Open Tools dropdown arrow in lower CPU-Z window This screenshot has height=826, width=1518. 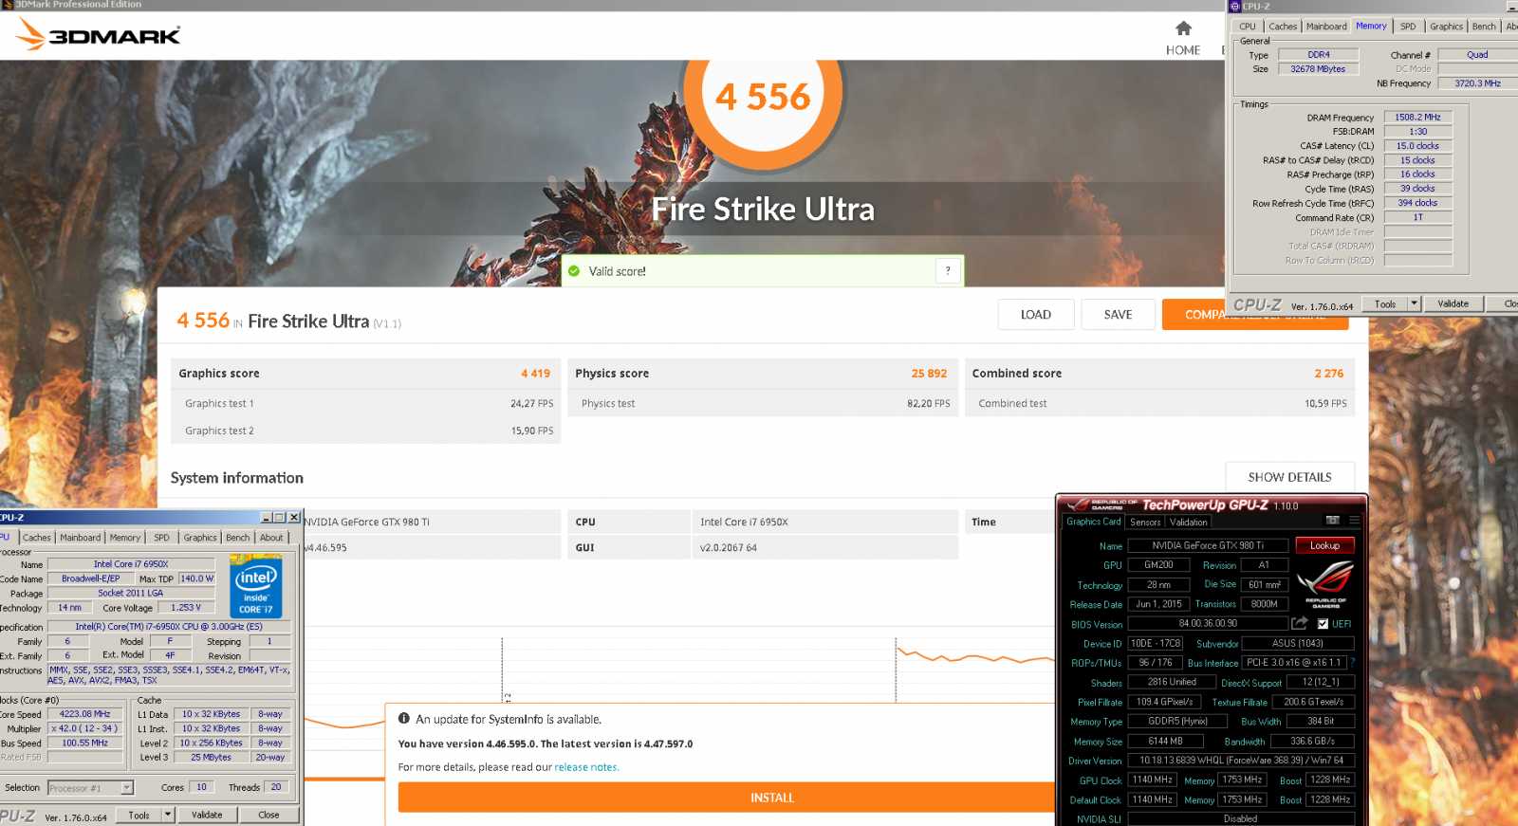pos(168,815)
